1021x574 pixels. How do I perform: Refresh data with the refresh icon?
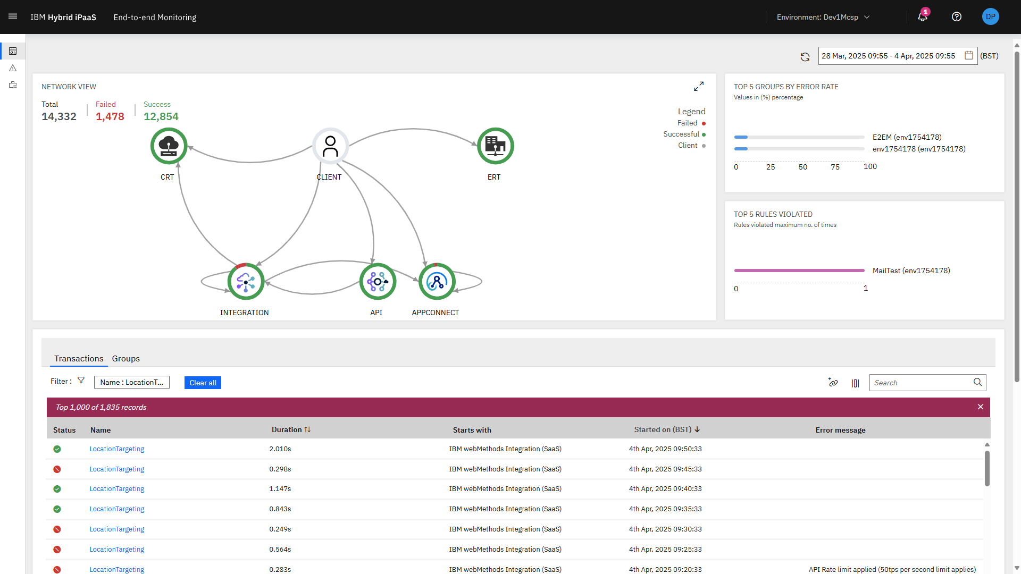[x=805, y=56]
